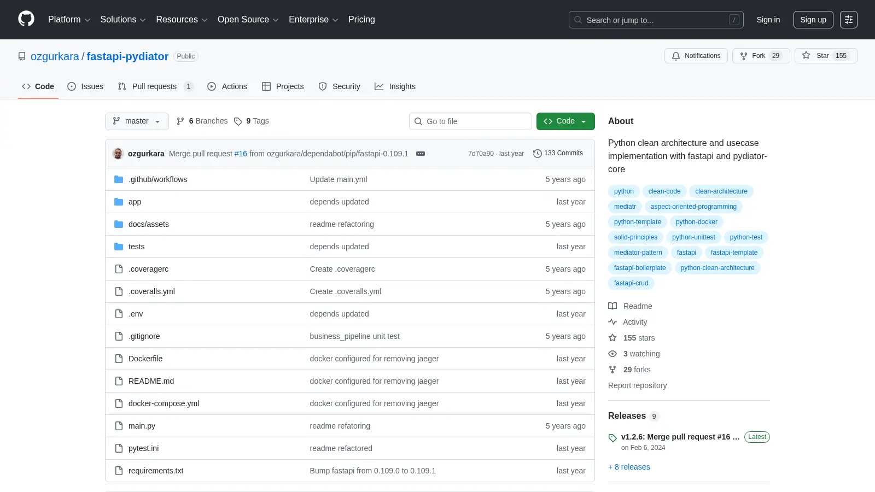Click the Sign in link
This screenshot has height=492, width=875.
tap(768, 20)
